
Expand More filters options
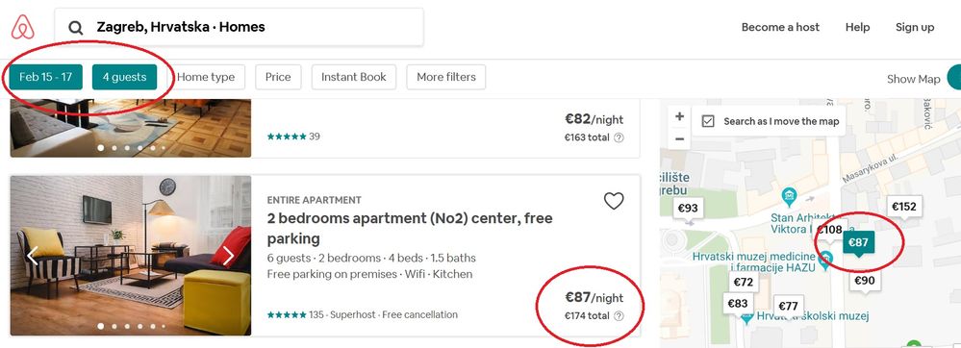click(446, 77)
